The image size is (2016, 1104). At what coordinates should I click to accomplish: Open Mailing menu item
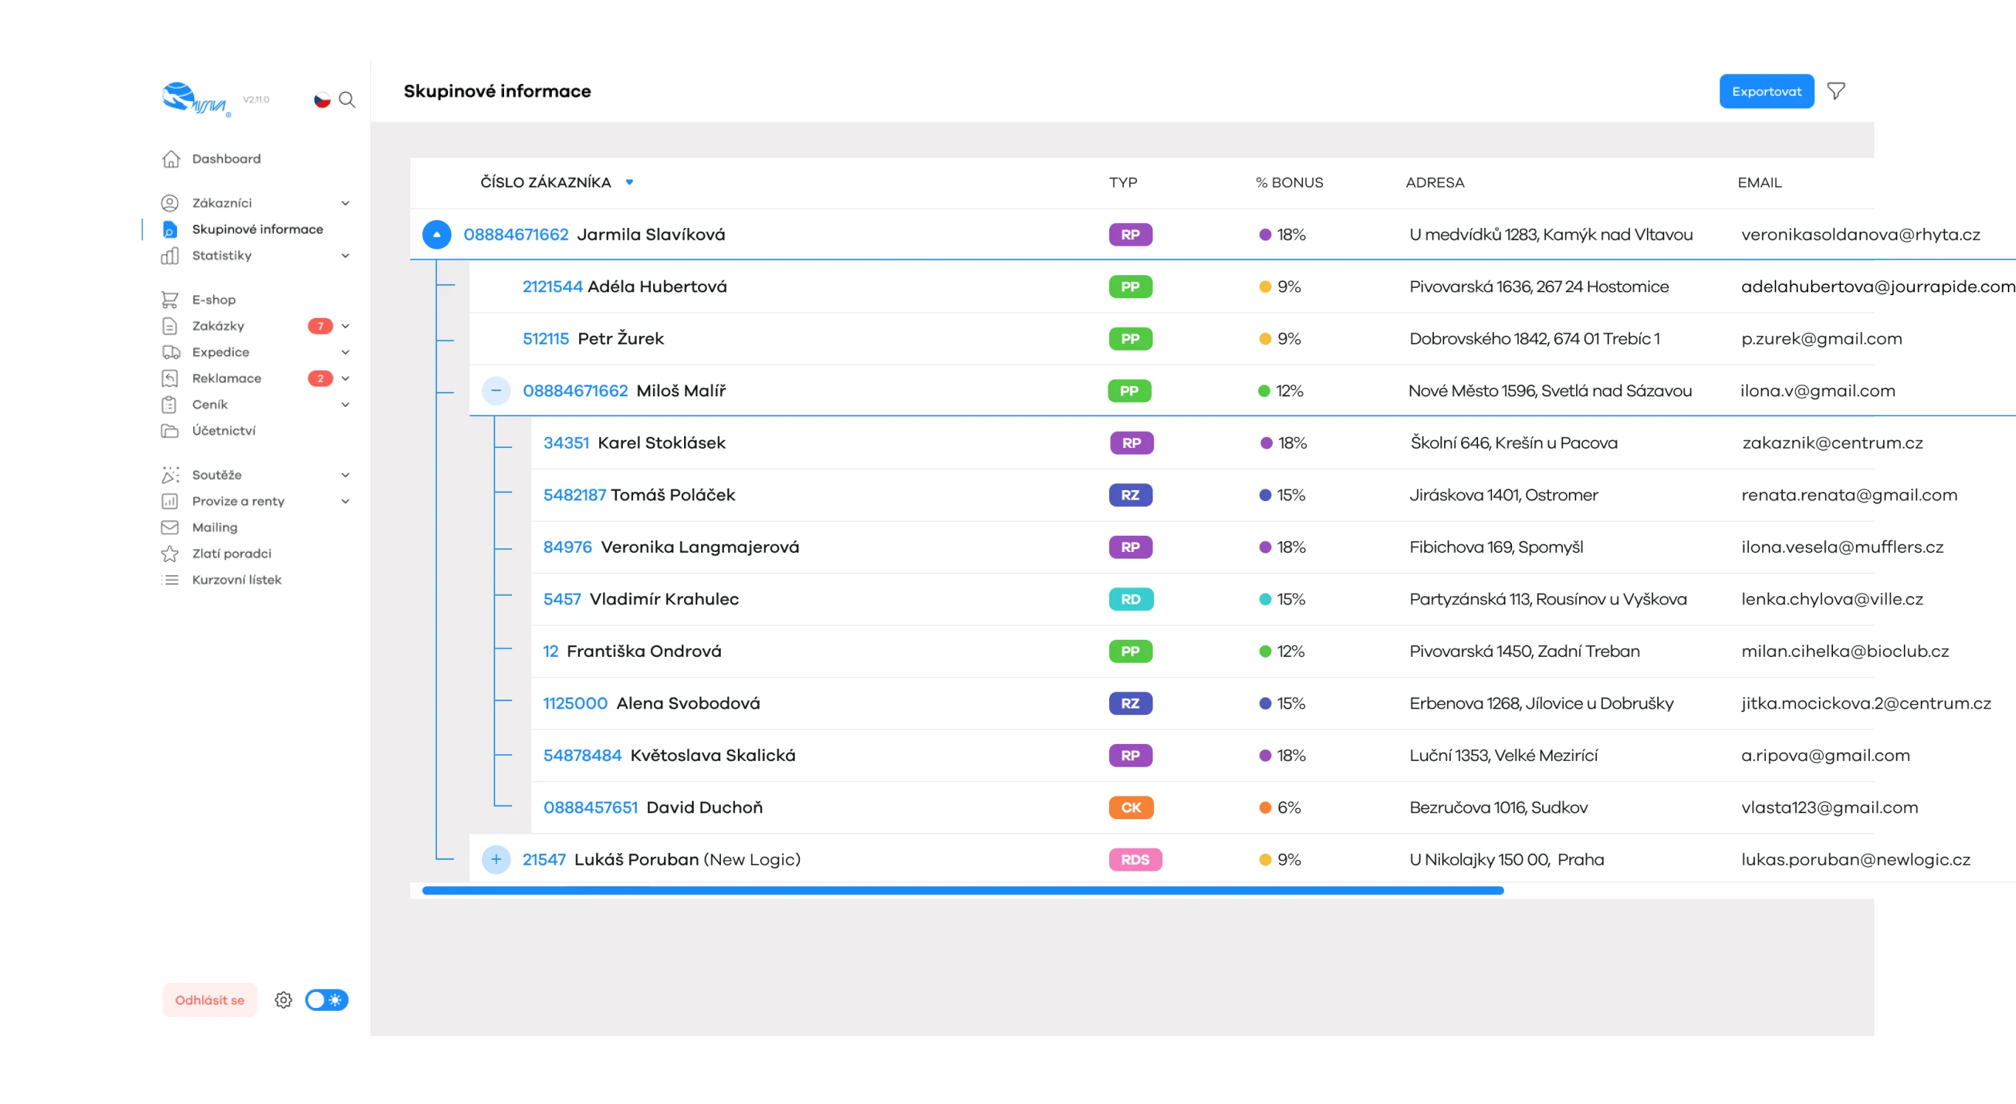(x=215, y=528)
